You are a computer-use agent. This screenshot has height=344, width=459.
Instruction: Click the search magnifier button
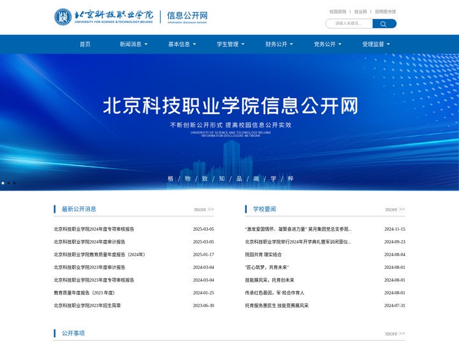[x=384, y=24]
